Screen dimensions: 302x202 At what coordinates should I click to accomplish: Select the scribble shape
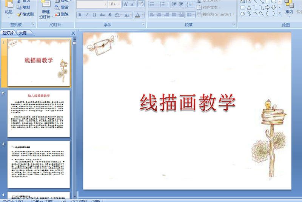tap(249, 14)
